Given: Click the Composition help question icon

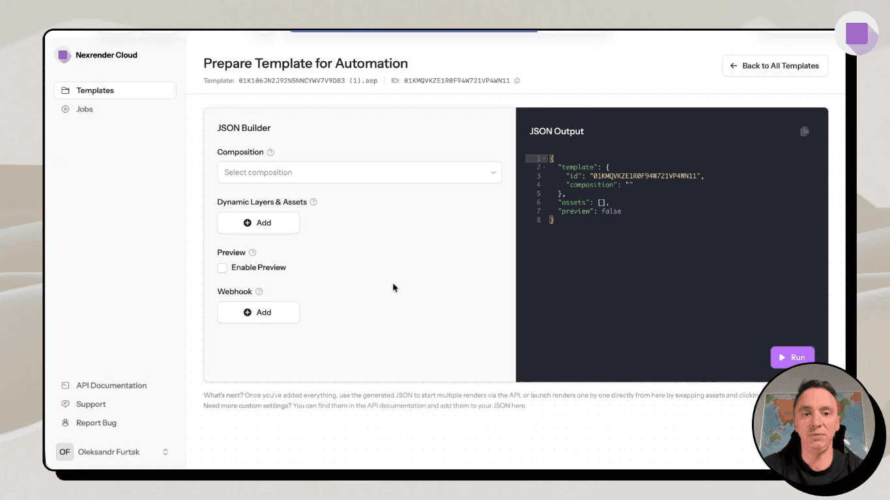Looking at the screenshot, I should click(271, 152).
